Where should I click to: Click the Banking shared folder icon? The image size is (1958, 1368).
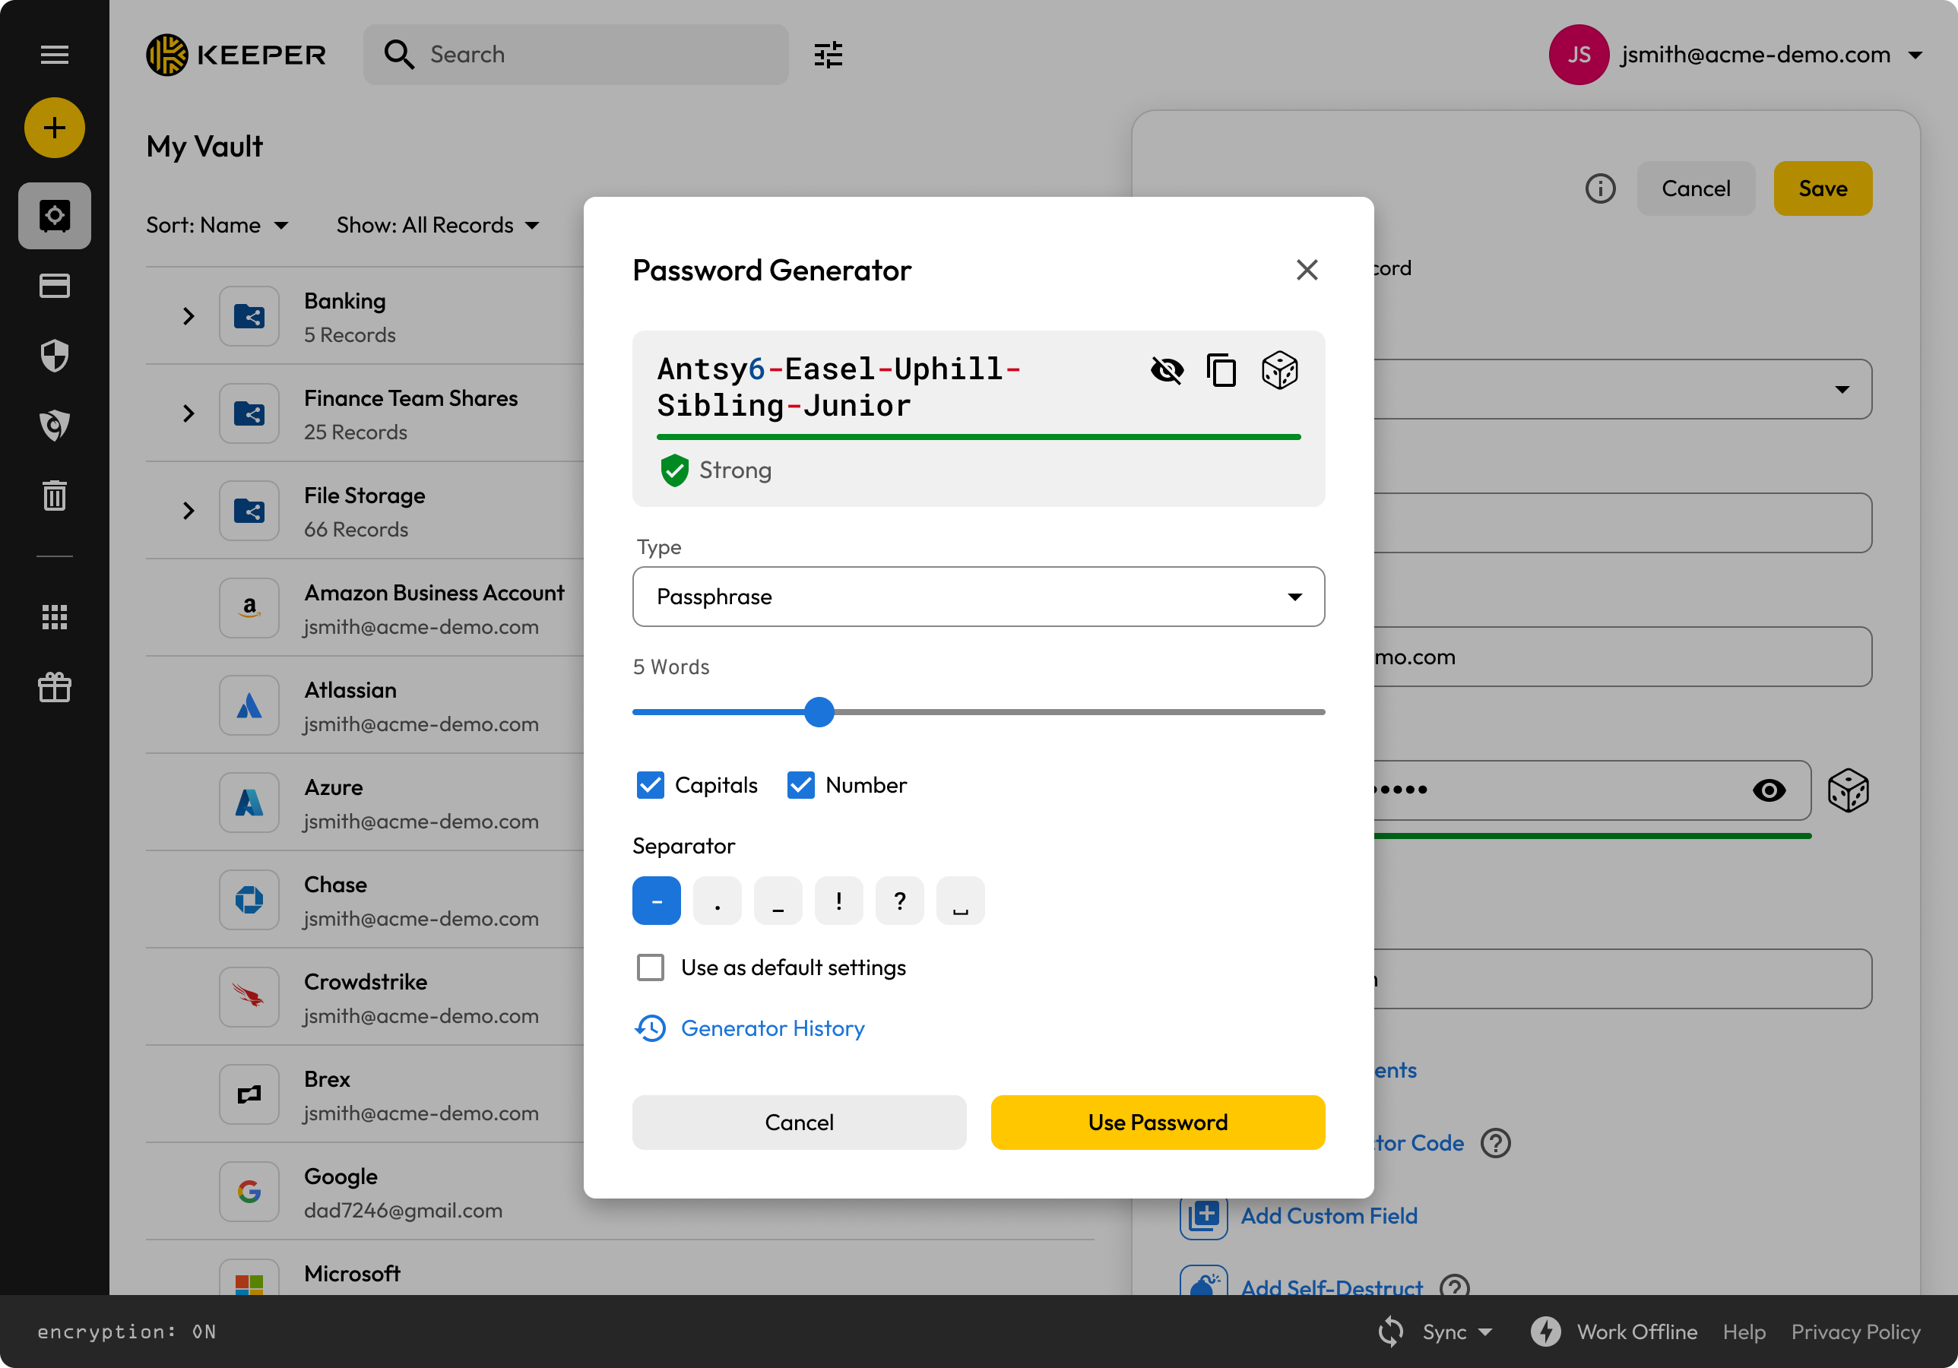[249, 316]
